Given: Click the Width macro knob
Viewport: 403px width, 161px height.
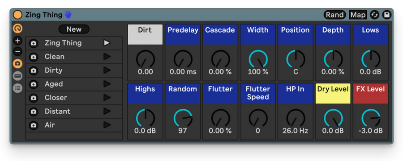Looking at the screenshot, I should (x=258, y=59).
